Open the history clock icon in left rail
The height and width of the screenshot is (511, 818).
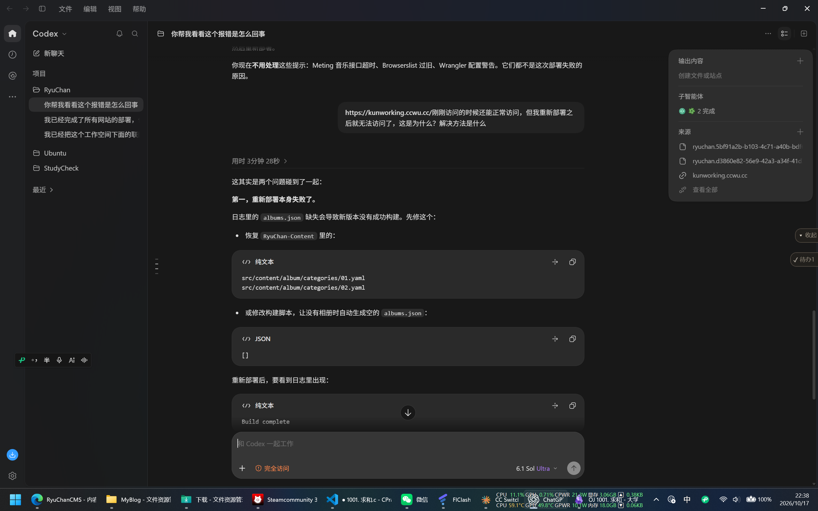pos(12,54)
